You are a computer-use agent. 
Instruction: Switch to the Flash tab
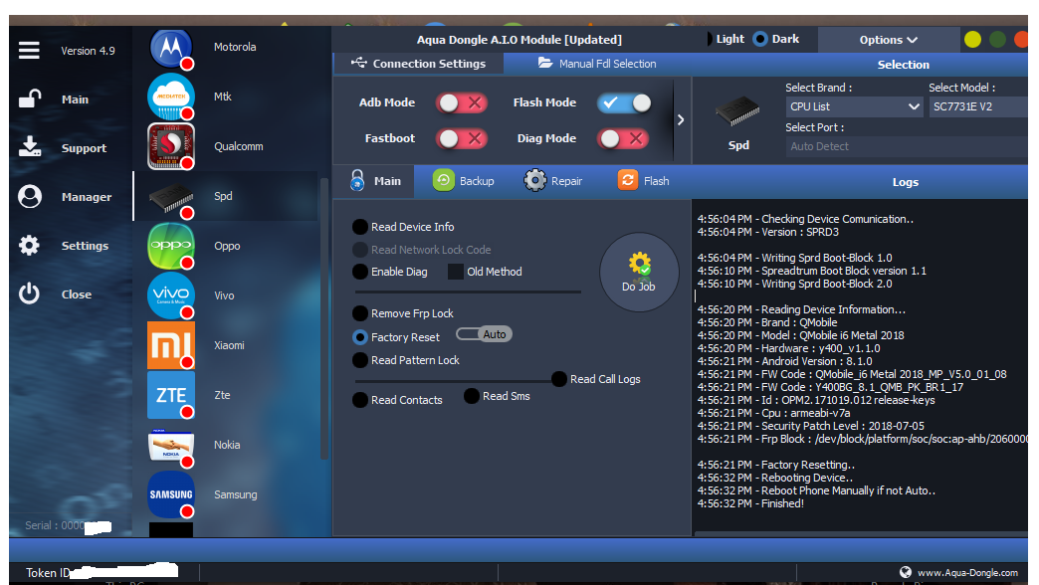pyautogui.click(x=644, y=181)
